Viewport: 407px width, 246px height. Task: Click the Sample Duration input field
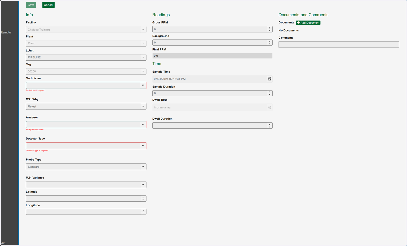[210, 93]
